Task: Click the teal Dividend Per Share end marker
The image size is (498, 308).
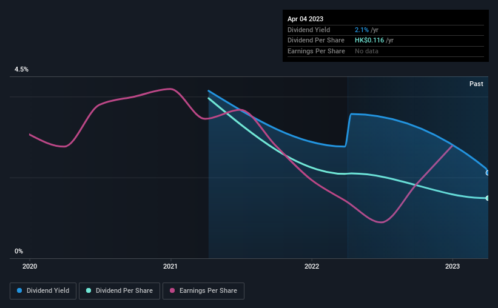Action: [x=488, y=198]
